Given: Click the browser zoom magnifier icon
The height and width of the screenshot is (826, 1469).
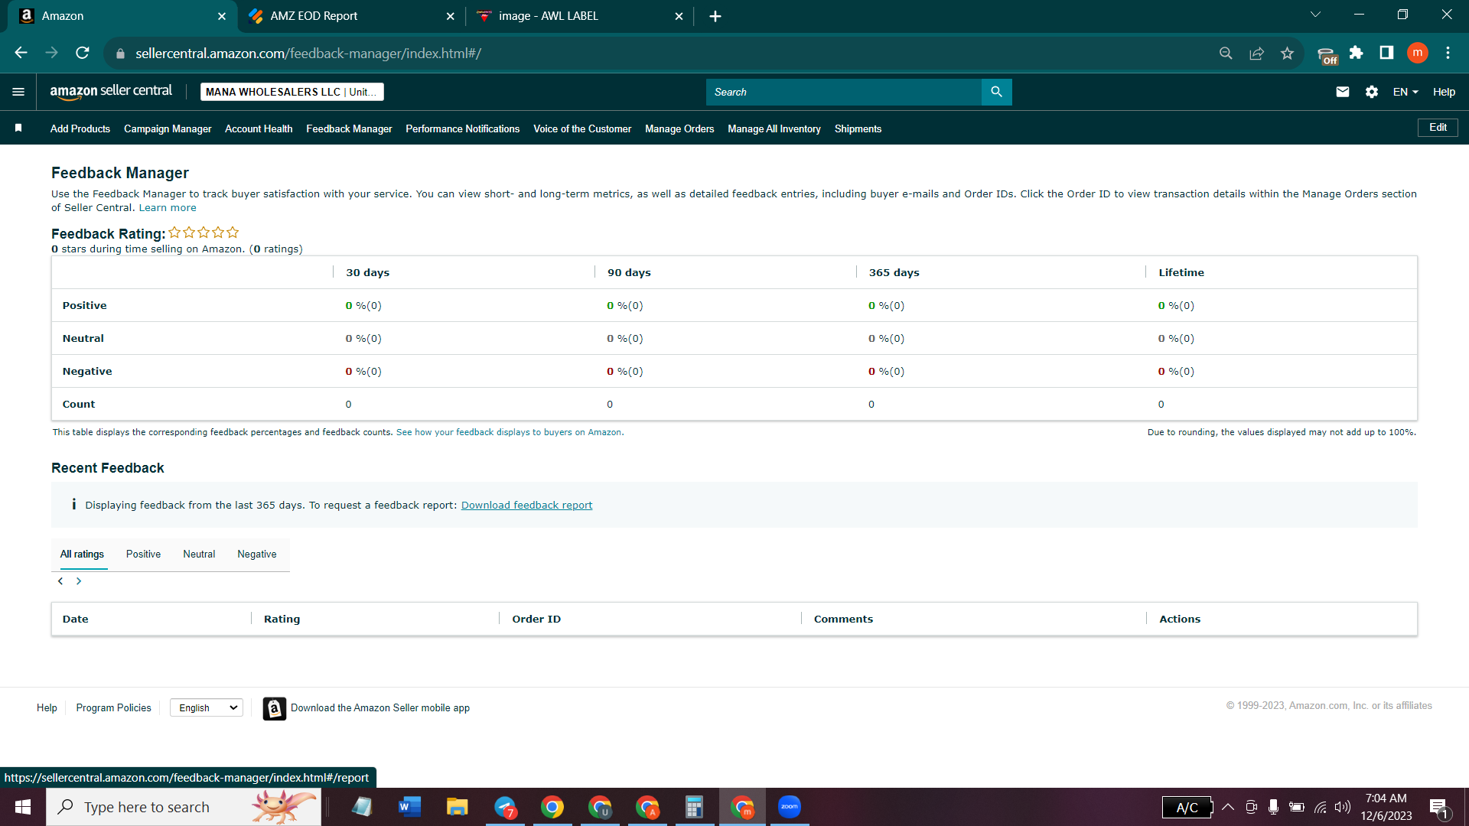Looking at the screenshot, I should 1226,53.
